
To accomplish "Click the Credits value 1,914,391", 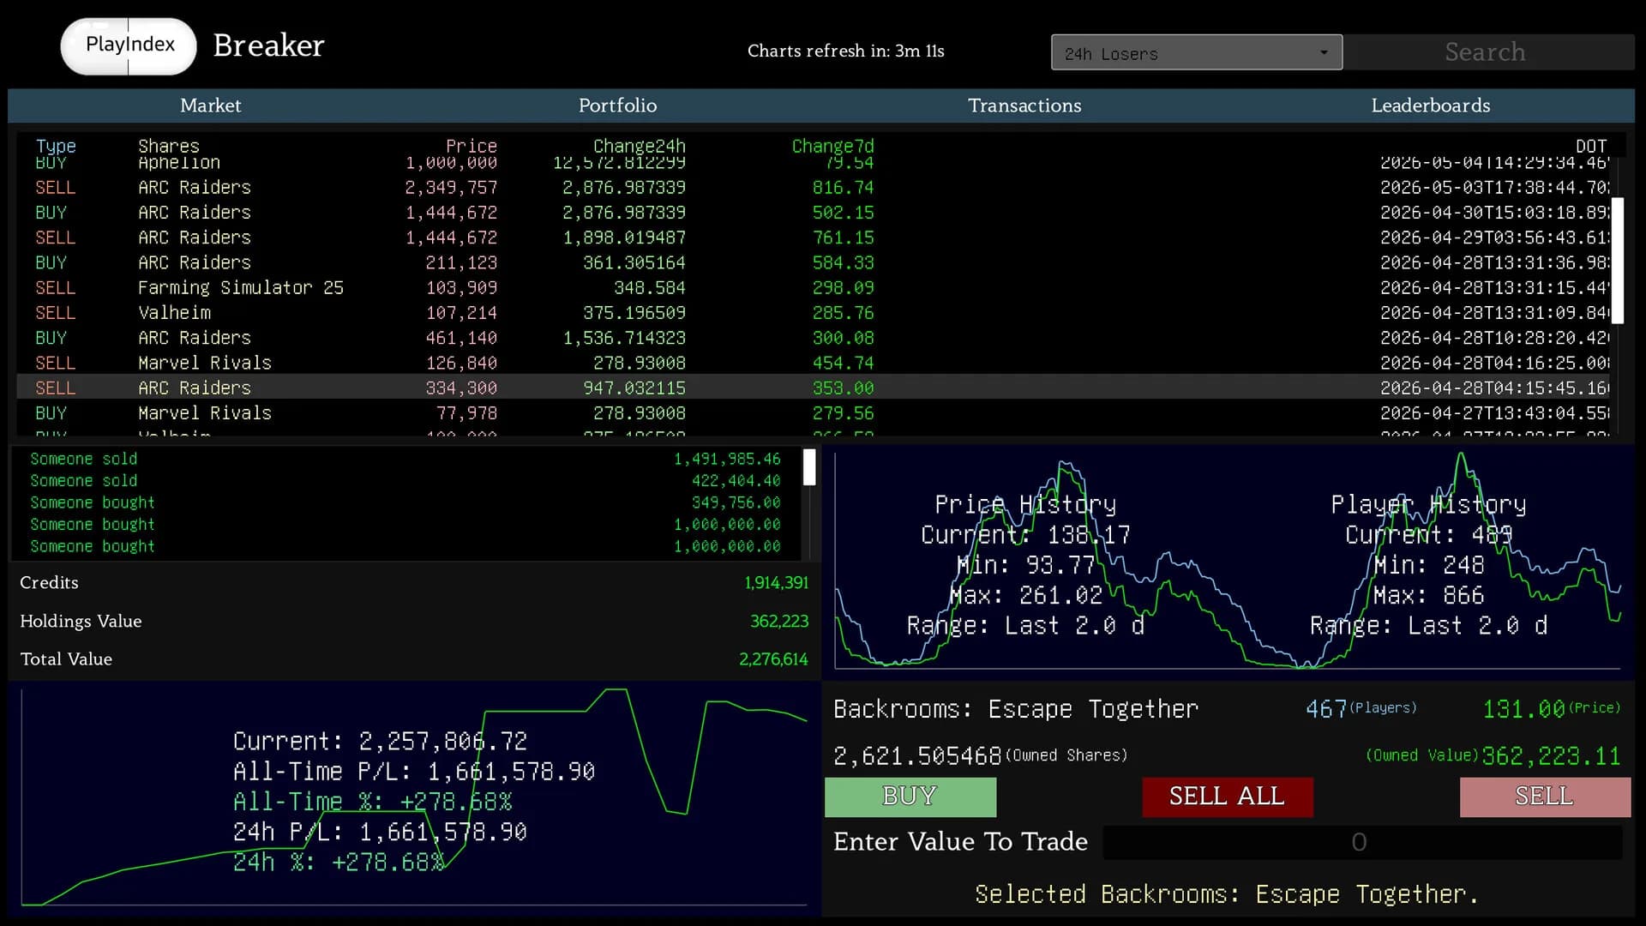I will pyautogui.click(x=776, y=583).
